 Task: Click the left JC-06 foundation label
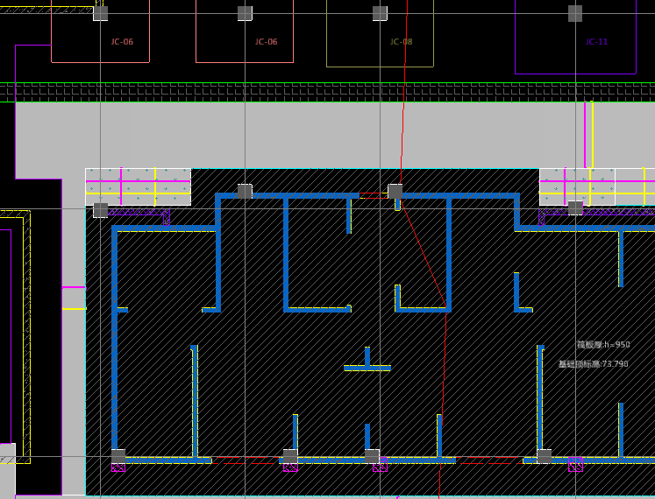pyautogui.click(x=122, y=42)
